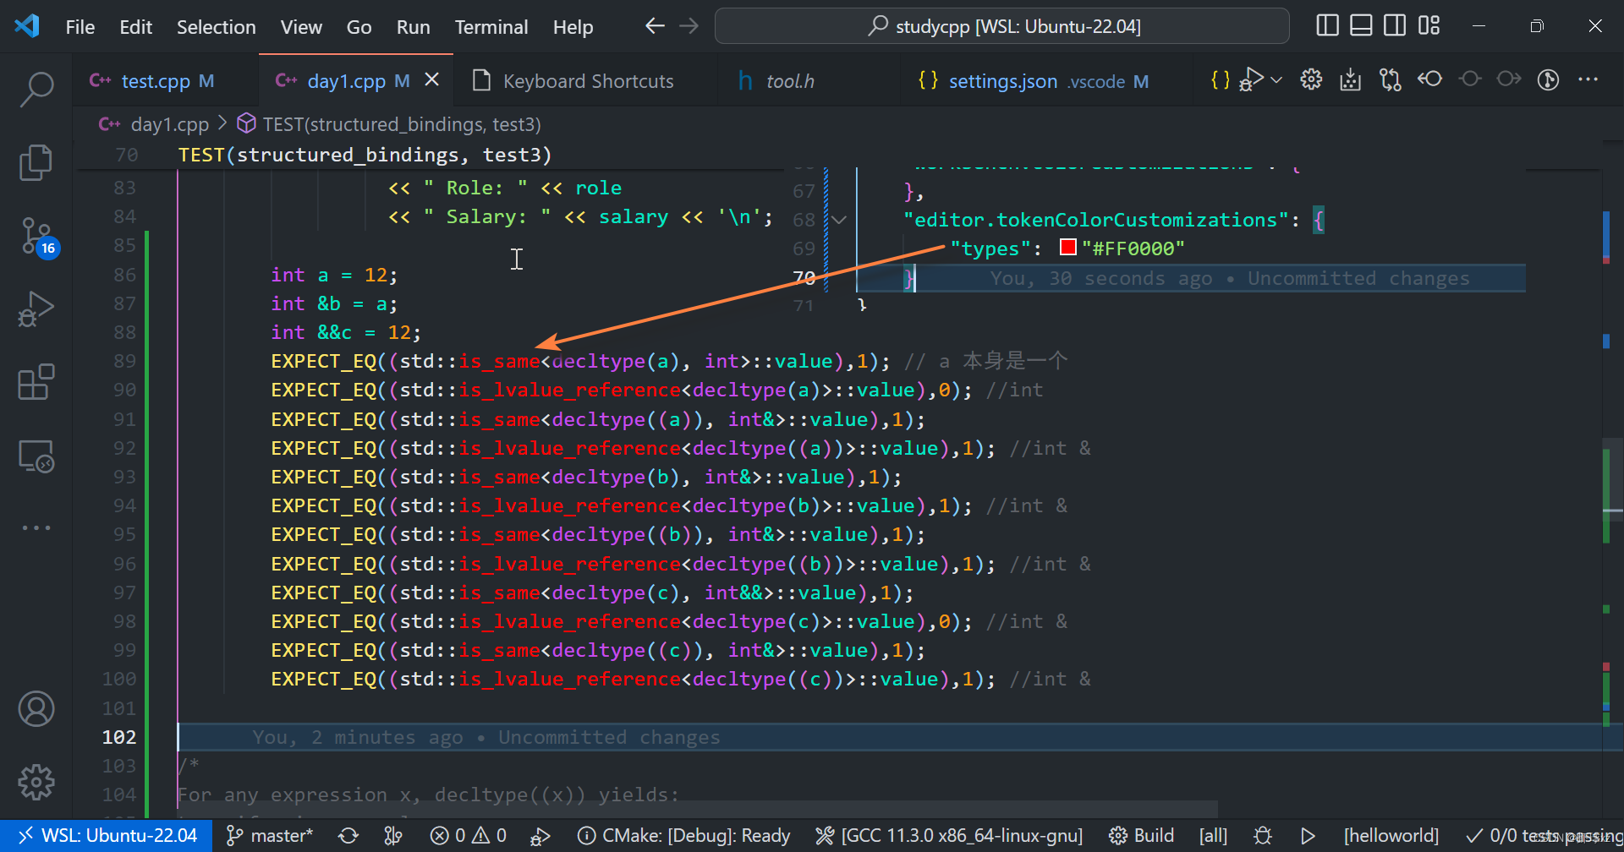Click the 0/0 tests passing status
The height and width of the screenshot is (852, 1624).
click(1543, 835)
